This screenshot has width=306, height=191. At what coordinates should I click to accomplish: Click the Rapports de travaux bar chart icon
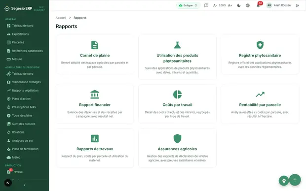click(95, 138)
